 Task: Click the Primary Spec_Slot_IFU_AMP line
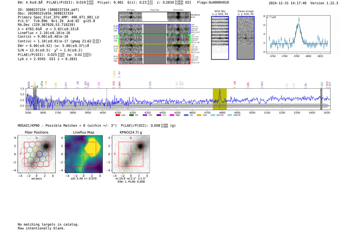tap(58, 17)
